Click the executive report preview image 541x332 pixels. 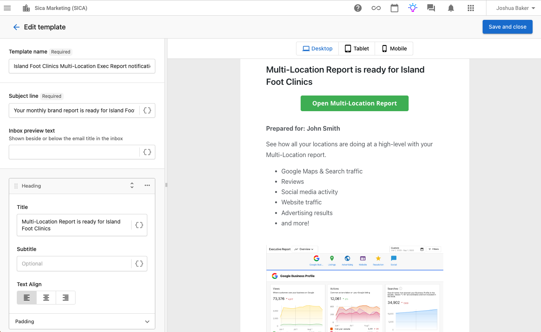(x=354, y=288)
